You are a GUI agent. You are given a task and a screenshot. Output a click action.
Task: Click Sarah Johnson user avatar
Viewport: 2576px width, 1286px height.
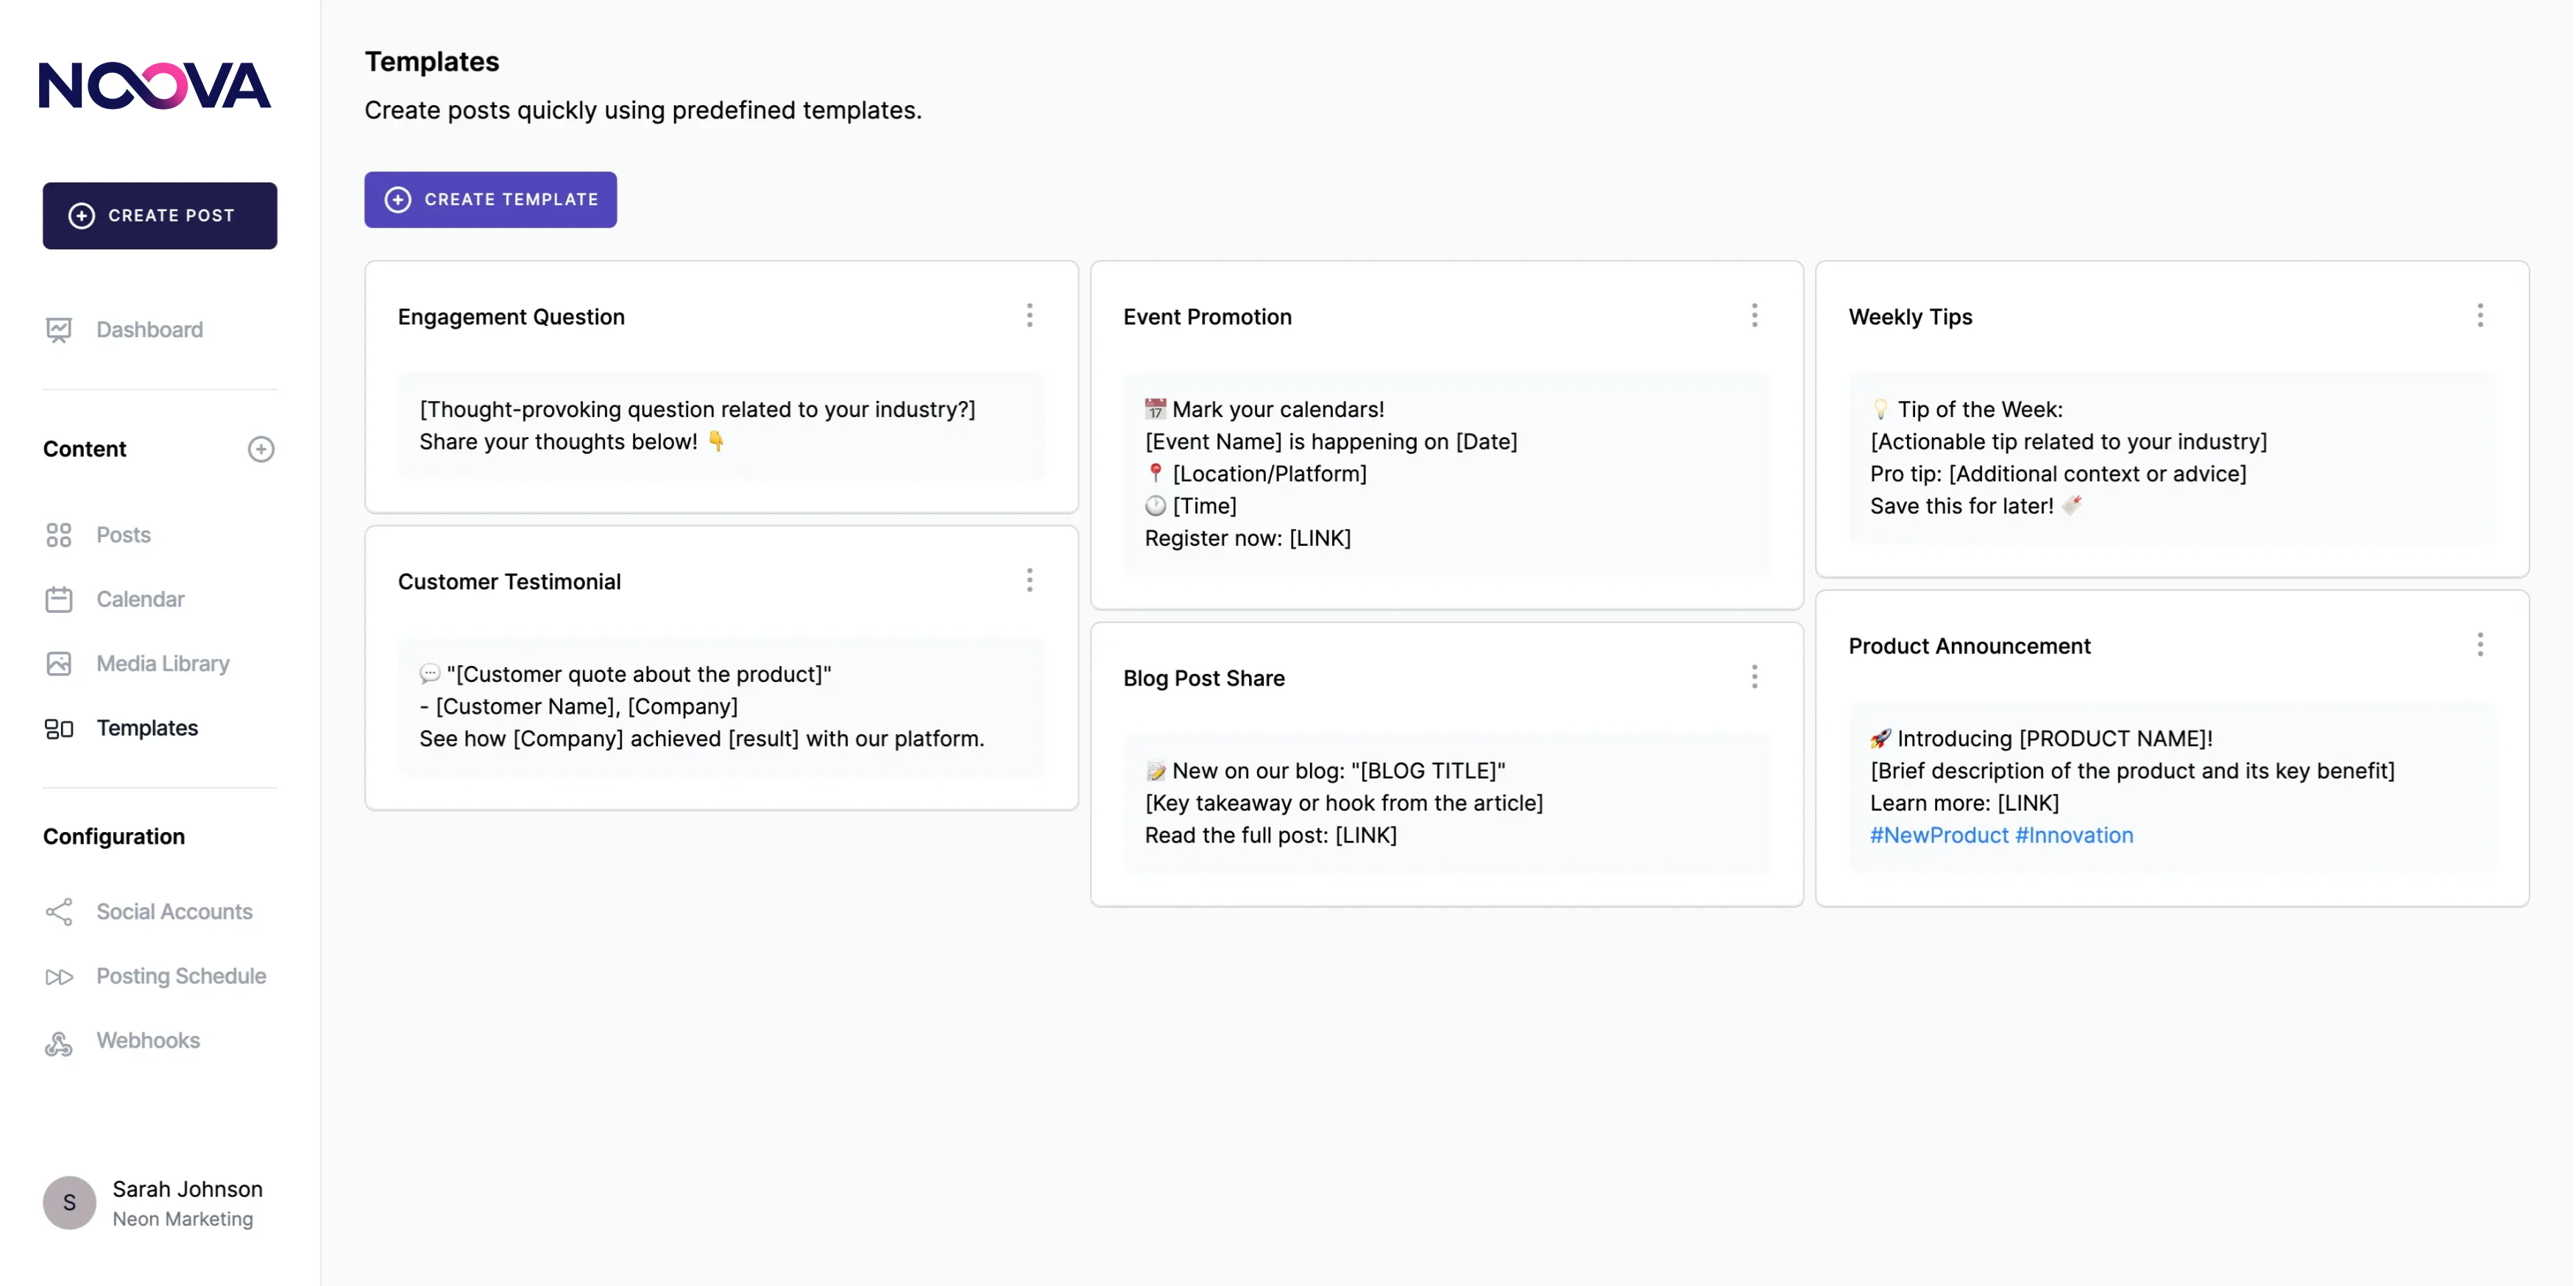coord(69,1202)
